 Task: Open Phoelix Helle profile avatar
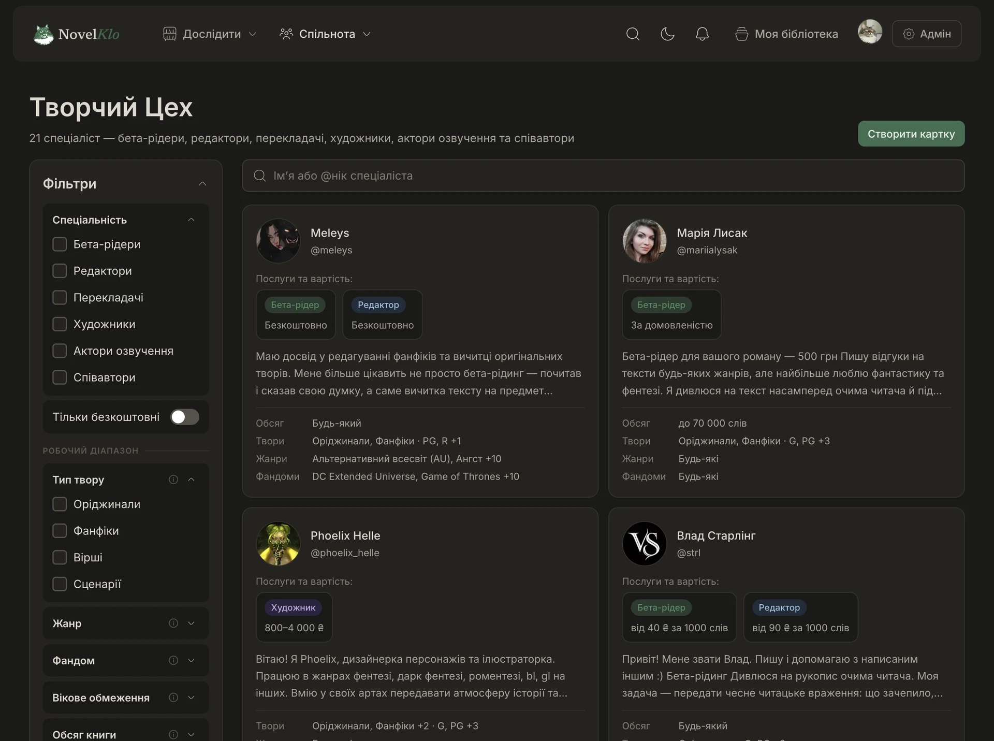click(x=278, y=543)
